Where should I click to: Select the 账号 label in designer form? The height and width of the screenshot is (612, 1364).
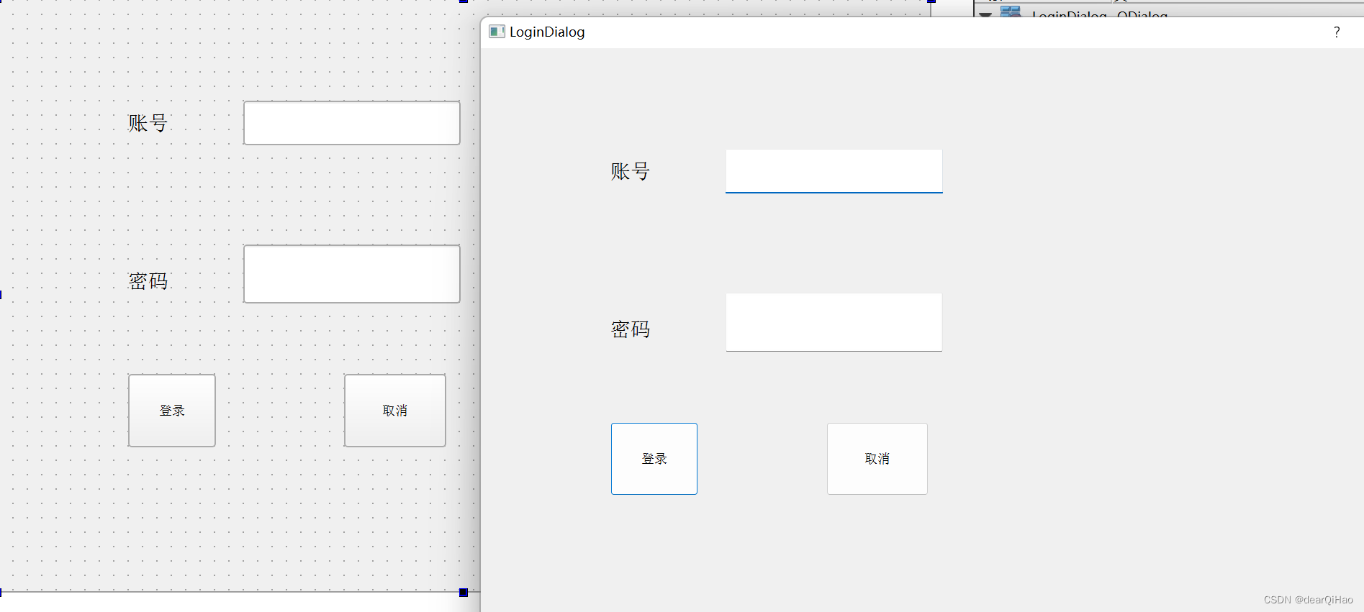[148, 123]
